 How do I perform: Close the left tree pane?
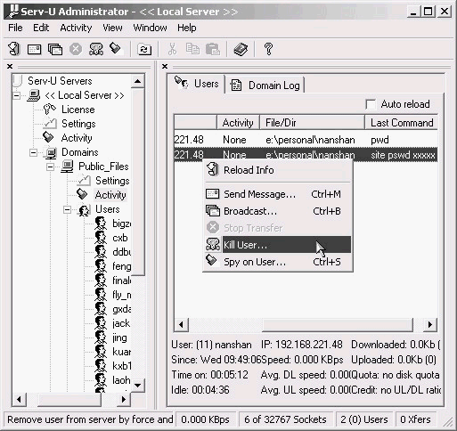coord(10,67)
